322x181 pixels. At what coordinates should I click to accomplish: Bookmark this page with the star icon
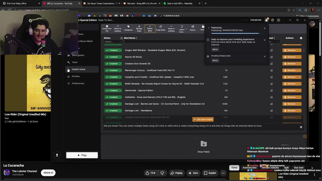click(294, 10)
